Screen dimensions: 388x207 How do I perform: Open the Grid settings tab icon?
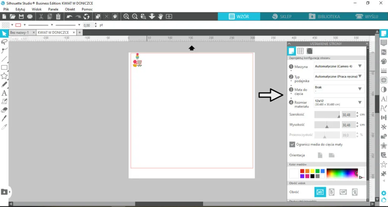tap(300, 51)
